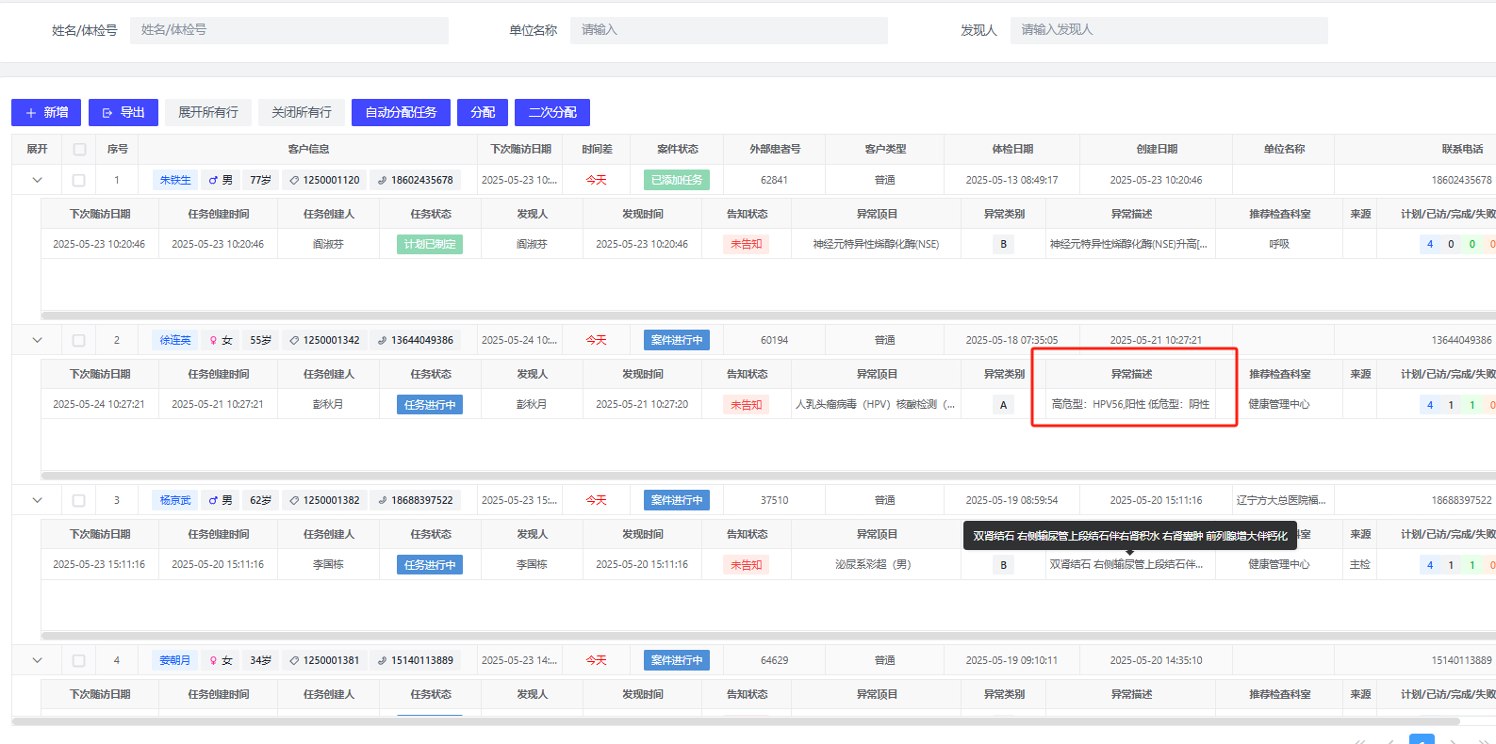The image size is (1496, 744).
Task: Click 展开所有行 to expand all rows
Action: pos(208,112)
